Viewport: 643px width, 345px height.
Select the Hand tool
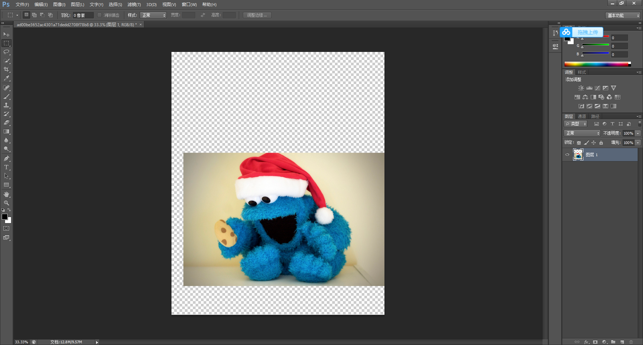coord(6,194)
